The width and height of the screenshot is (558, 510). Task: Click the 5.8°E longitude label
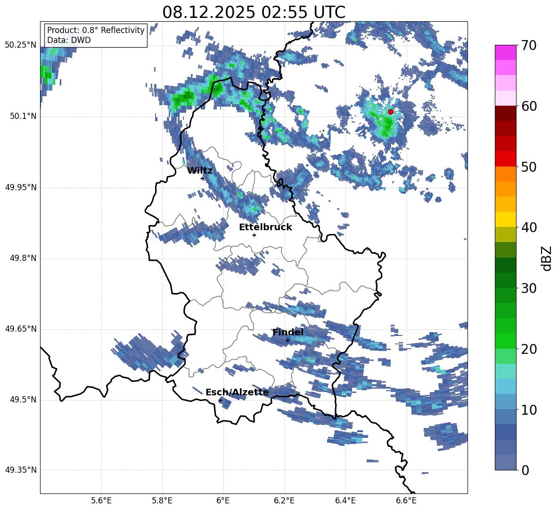pos(162,501)
